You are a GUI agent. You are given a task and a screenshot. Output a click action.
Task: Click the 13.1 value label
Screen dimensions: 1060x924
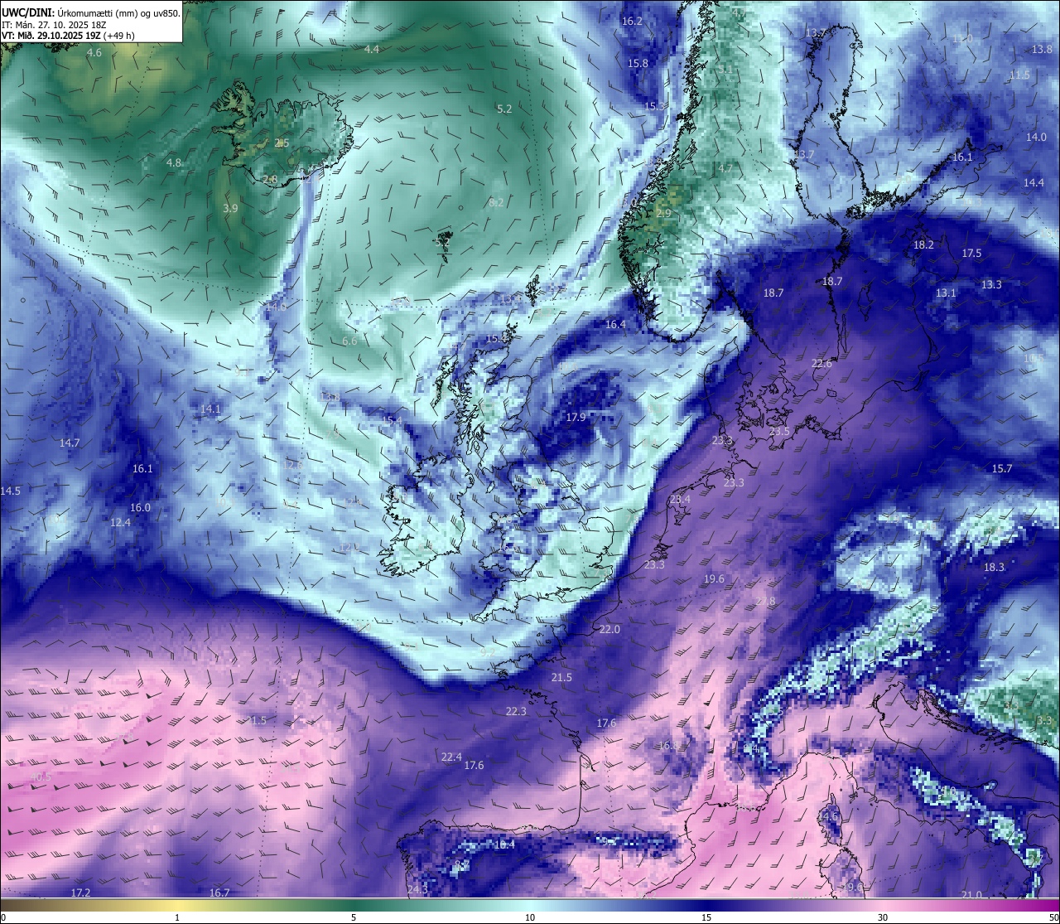tap(946, 293)
